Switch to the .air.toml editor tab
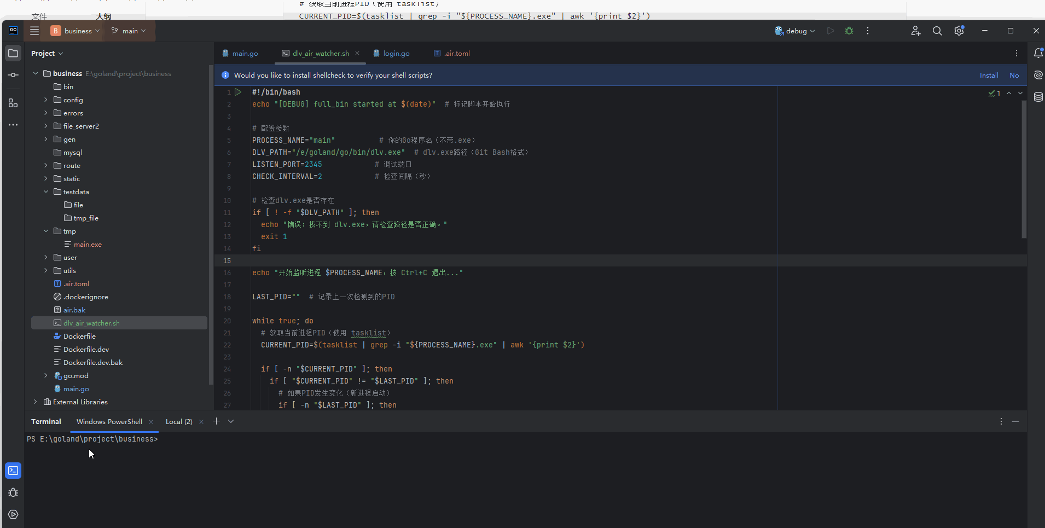1045x528 pixels. (452, 53)
